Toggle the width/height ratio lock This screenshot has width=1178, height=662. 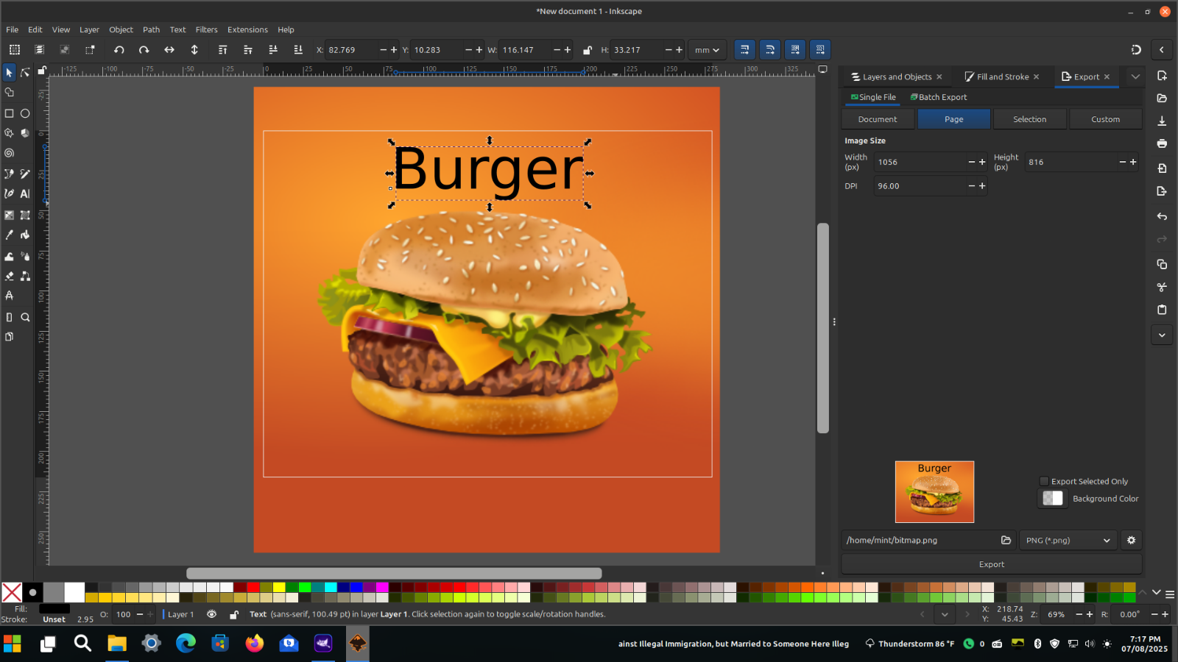[587, 50]
